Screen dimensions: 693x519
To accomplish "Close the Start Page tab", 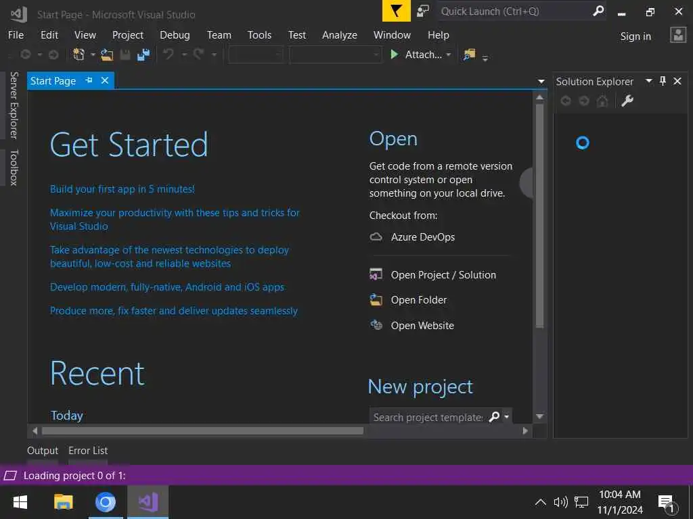I will pos(105,80).
